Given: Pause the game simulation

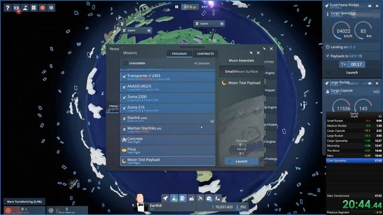Looking at the screenshot, I should click(177, 7).
